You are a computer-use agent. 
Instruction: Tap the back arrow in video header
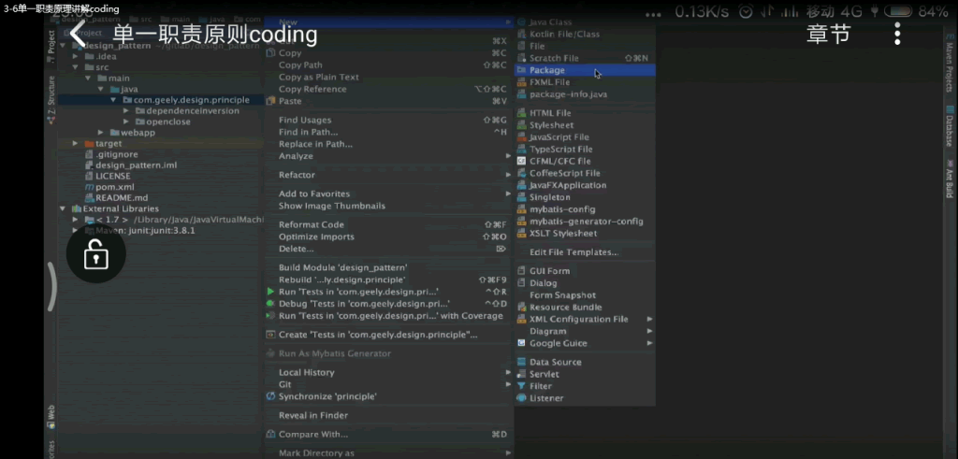point(79,36)
